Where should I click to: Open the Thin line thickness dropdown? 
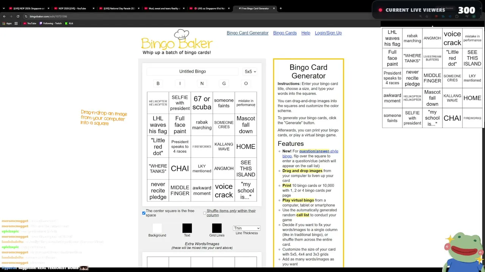[x=247, y=228]
